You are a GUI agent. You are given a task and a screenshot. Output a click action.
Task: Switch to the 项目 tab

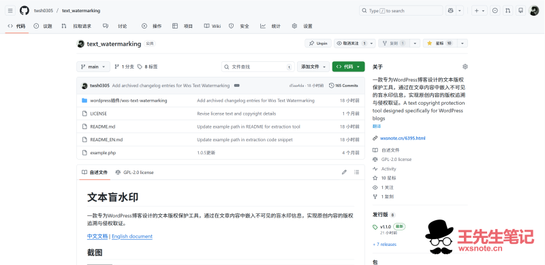183,26
